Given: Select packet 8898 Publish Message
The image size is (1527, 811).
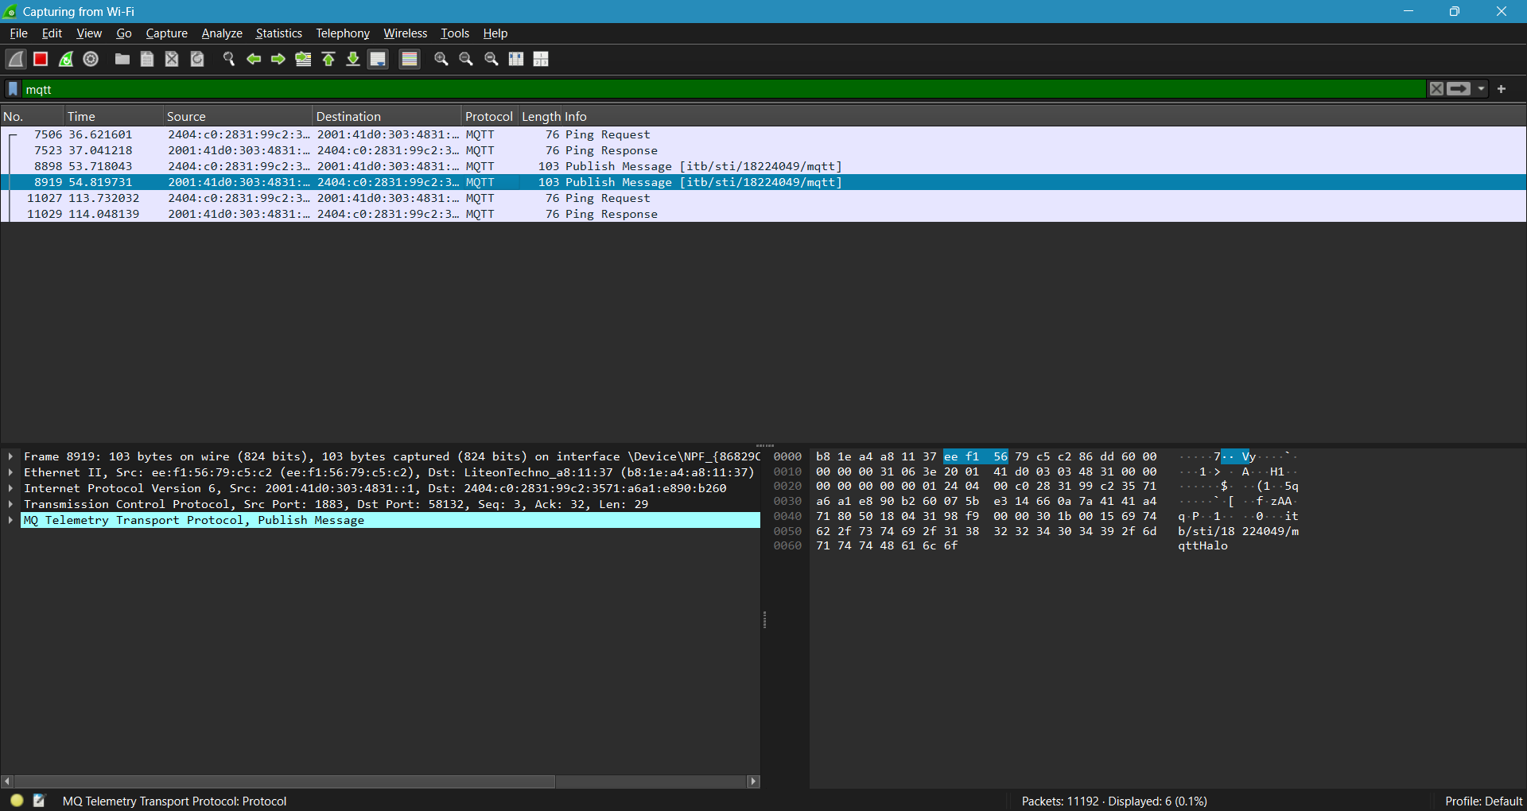Looking at the screenshot, I should coord(763,166).
